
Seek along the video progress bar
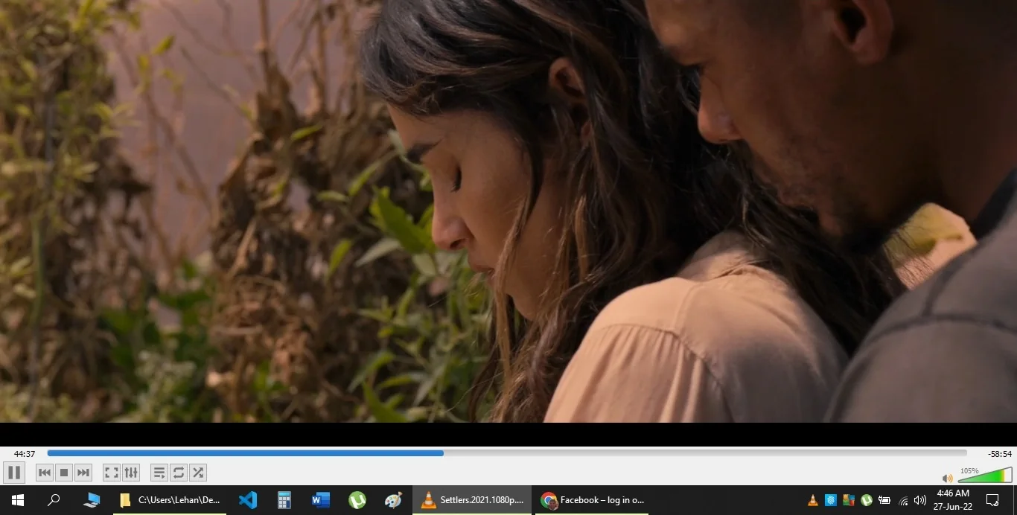[x=507, y=453]
